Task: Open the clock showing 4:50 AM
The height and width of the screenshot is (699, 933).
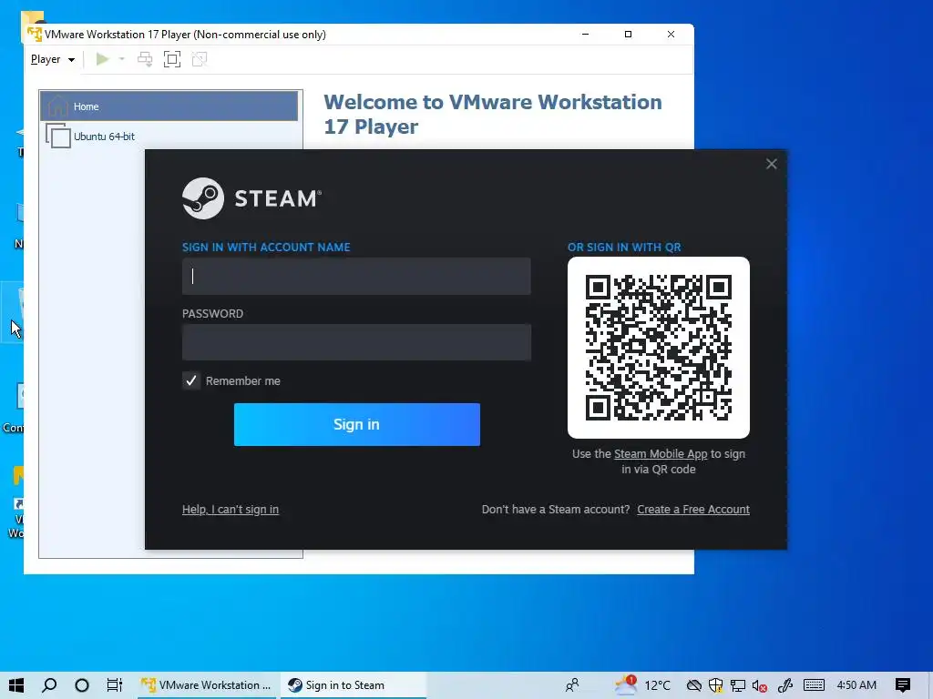Action: [x=856, y=685]
